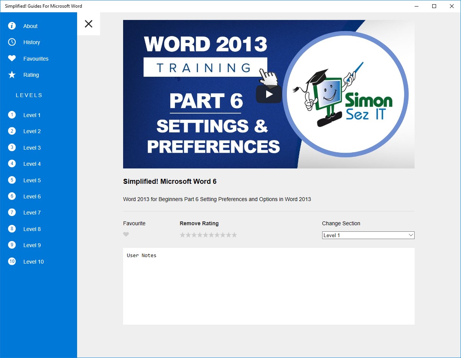Toggle the Favourite heart for this video
This screenshot has width=461, height=358.
126,234
